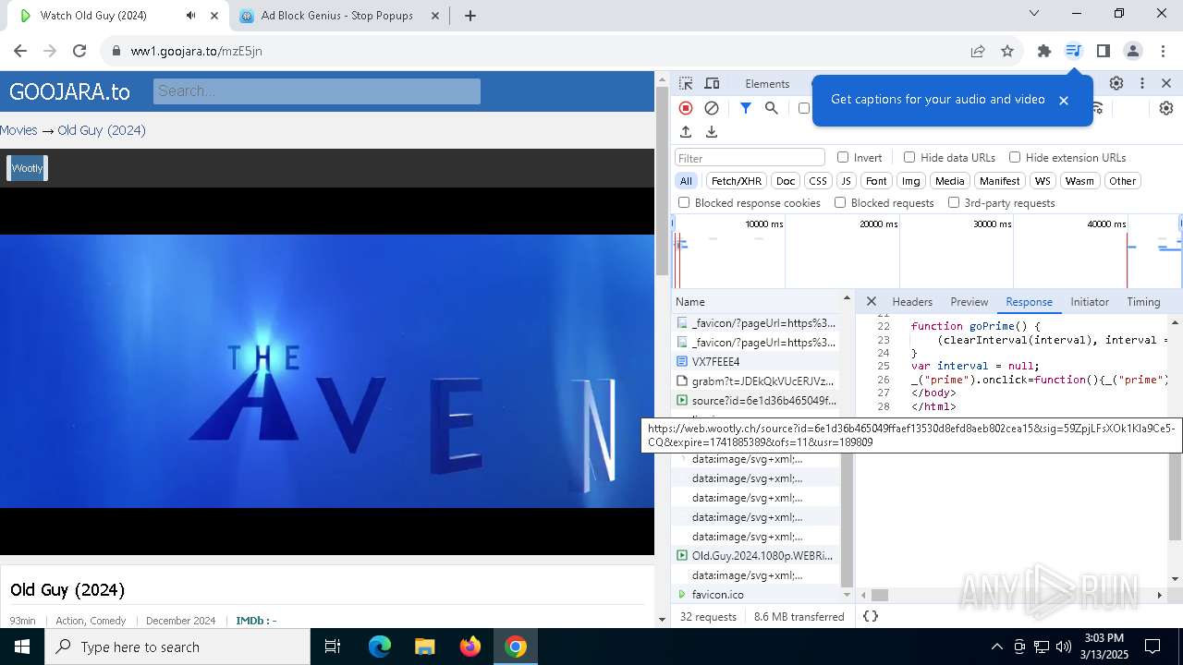Switch to the Timing tab
The image size is (1183, 665).
click(1143, 302)
